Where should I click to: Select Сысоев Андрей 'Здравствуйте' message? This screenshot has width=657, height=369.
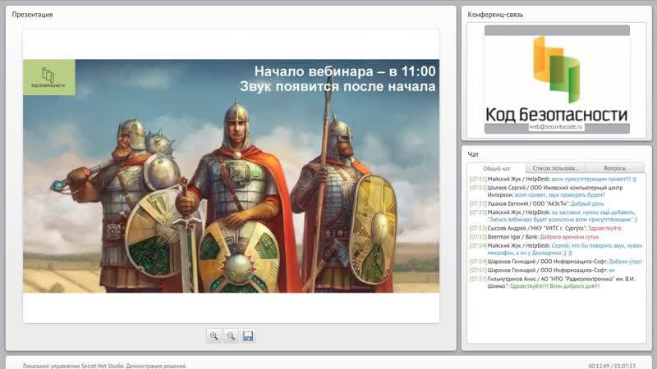(x=545, y=229)
